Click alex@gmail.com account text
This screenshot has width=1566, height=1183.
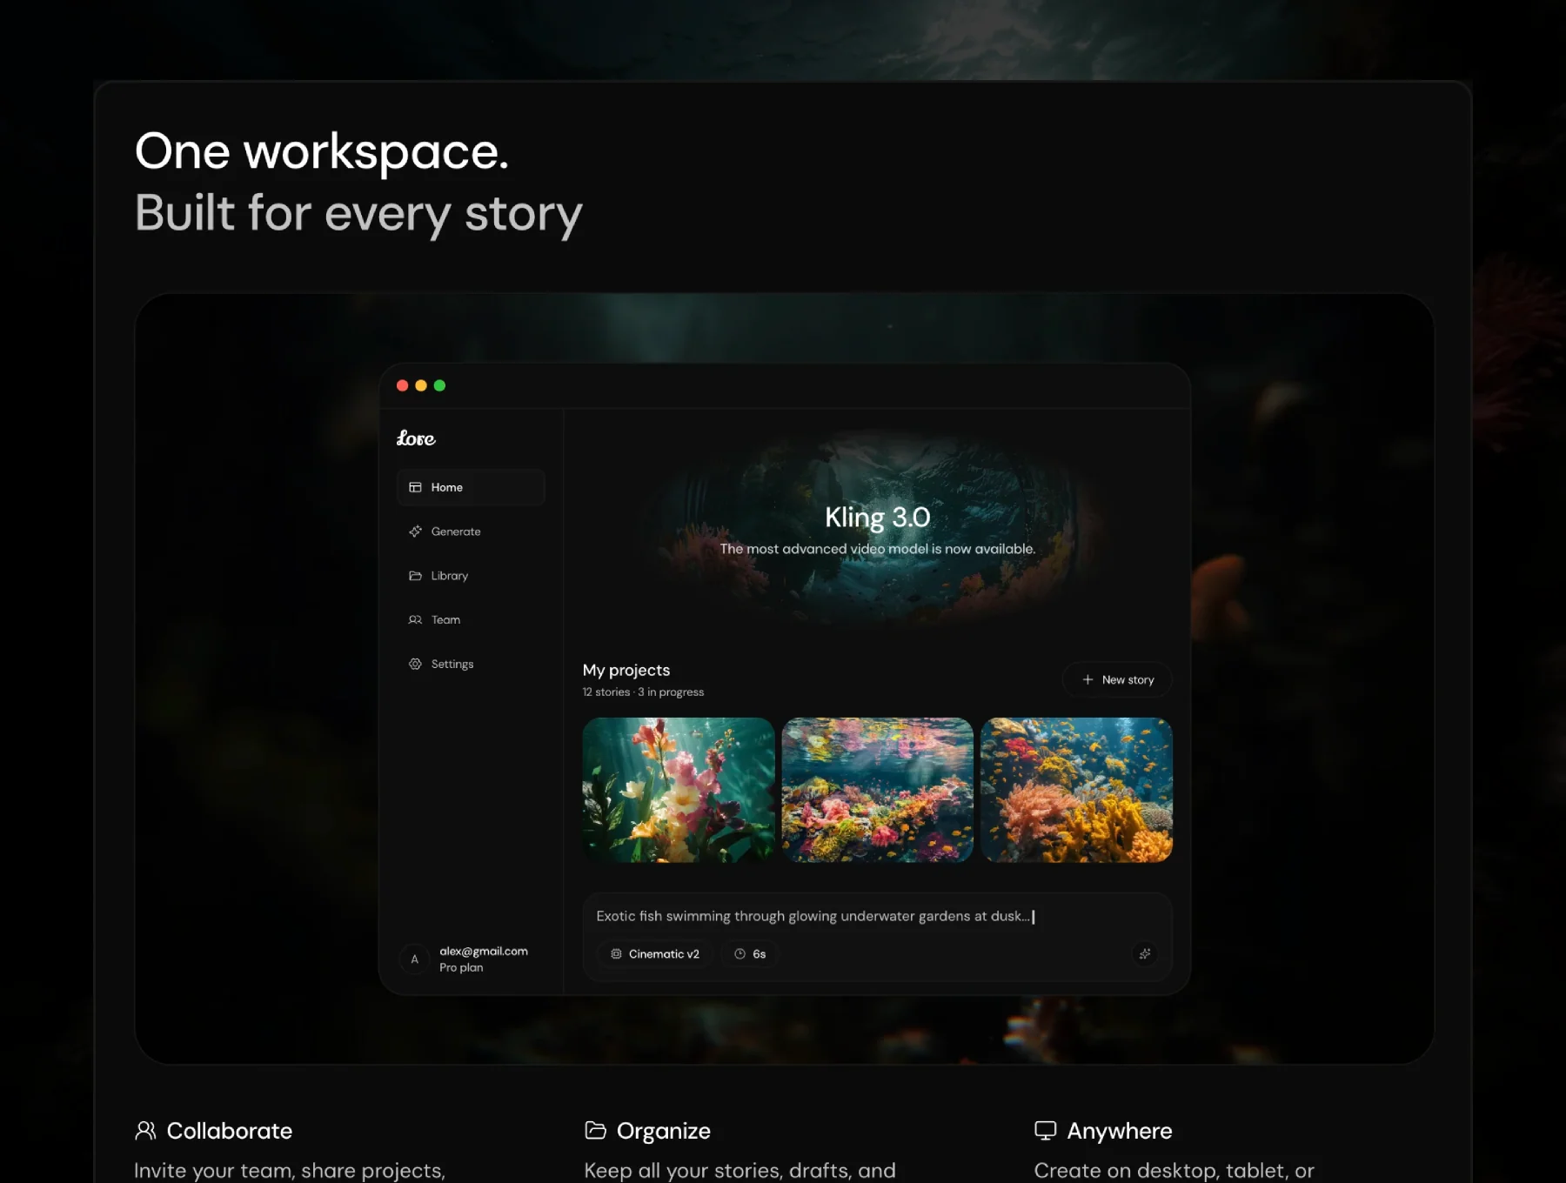[484, 951]
